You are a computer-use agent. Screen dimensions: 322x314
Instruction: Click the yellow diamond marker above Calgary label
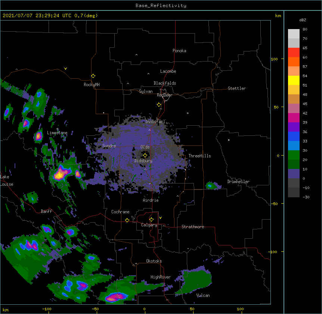[151, 220]
